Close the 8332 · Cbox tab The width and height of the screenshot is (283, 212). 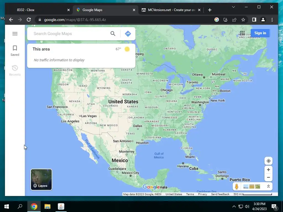pos(69,10)
